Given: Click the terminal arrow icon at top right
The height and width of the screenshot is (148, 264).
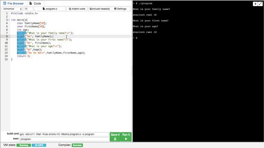Looking at the screenshot, I should click(x=255, y=4).
